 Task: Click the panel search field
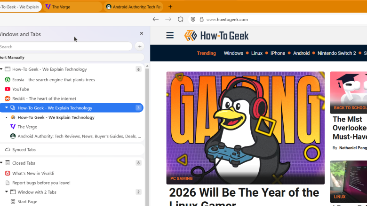pos(66,46)
